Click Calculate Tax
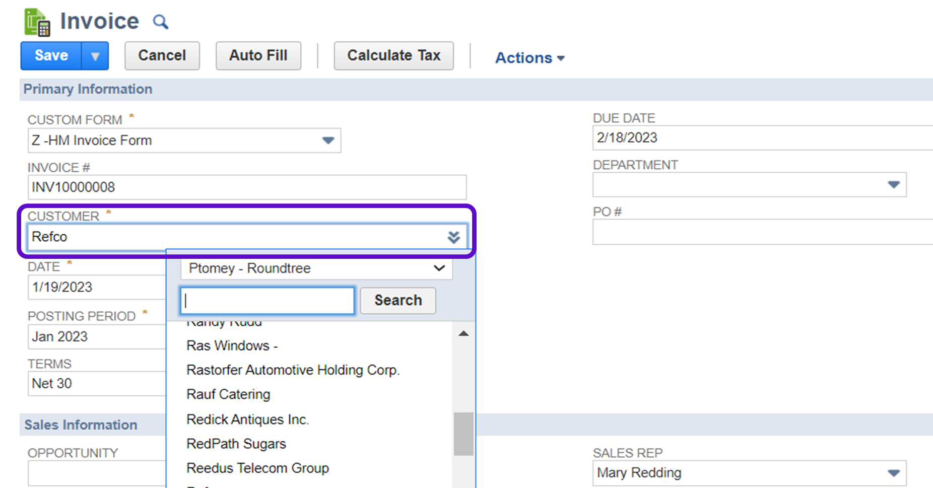The image size is (933, 488). (393, 56)
